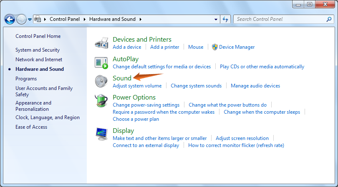
Task: Click Add a printer
Action: (165, 47)
